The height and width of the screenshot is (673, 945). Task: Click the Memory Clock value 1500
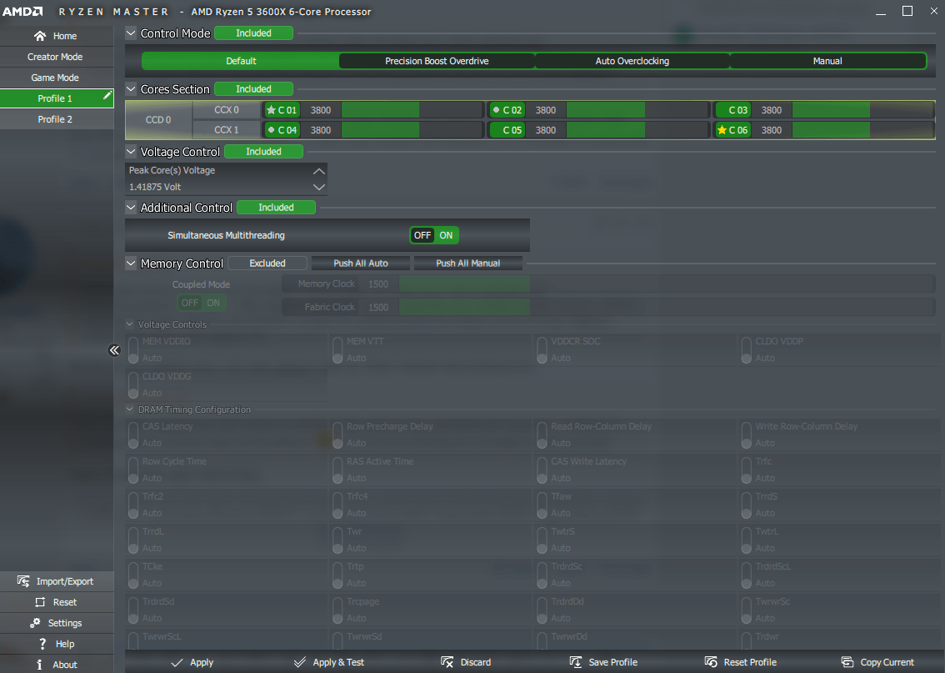click(378, 284)
